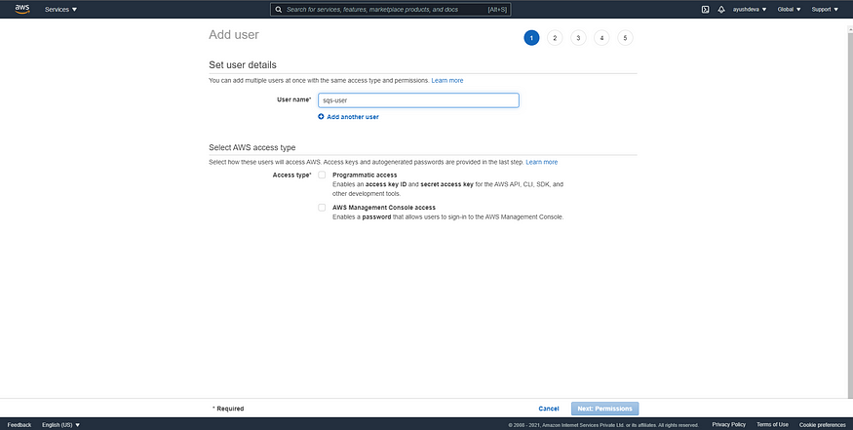Viewport: 853px width, 430px height.
Task: Open Terms of Use footer link
Action: [772, 424]
